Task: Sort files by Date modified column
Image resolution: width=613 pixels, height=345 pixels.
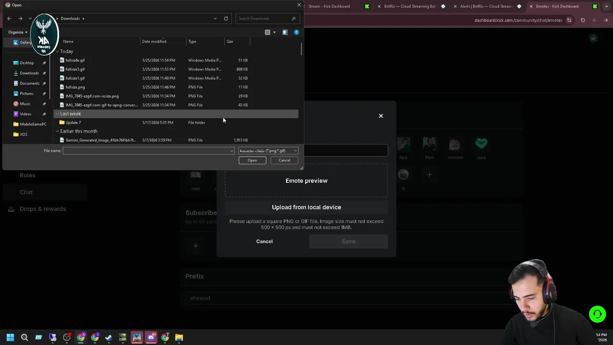Action: [x=154, y=41]
